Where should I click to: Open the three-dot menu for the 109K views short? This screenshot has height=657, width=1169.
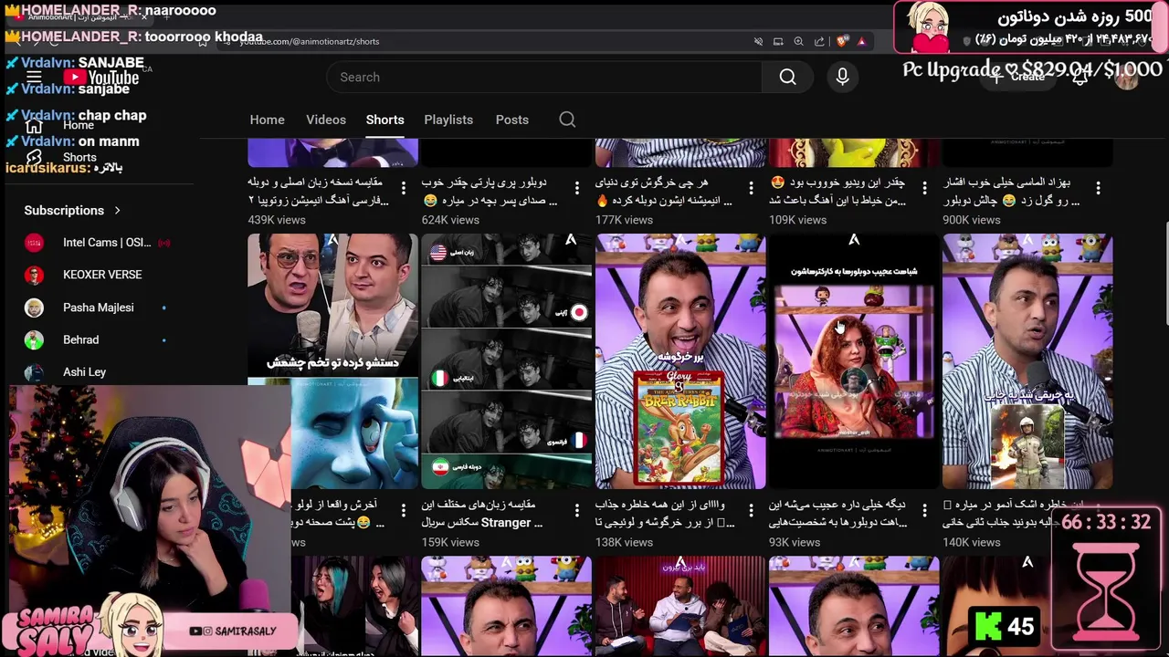click(924, 188)
